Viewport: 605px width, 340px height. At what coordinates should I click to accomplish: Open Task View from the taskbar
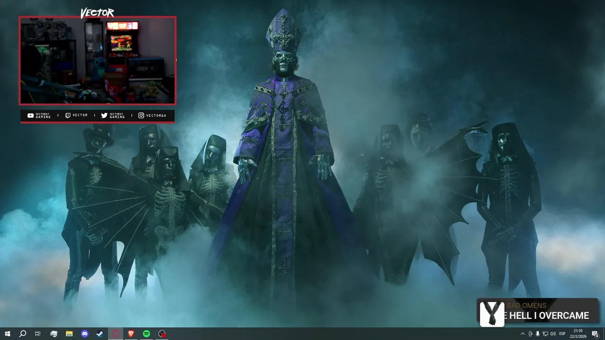(x=38, y=334)
